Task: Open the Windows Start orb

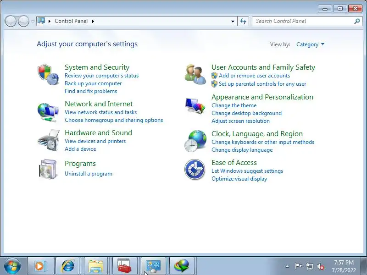Action: click(x=12, y=266)
